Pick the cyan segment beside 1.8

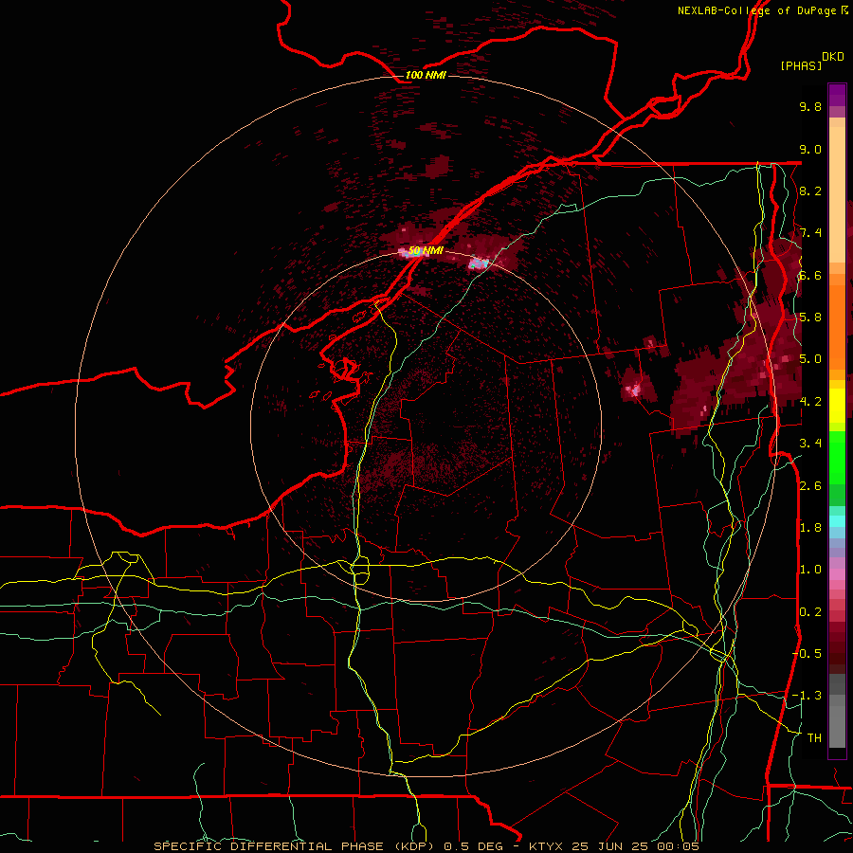click(837, 521)
